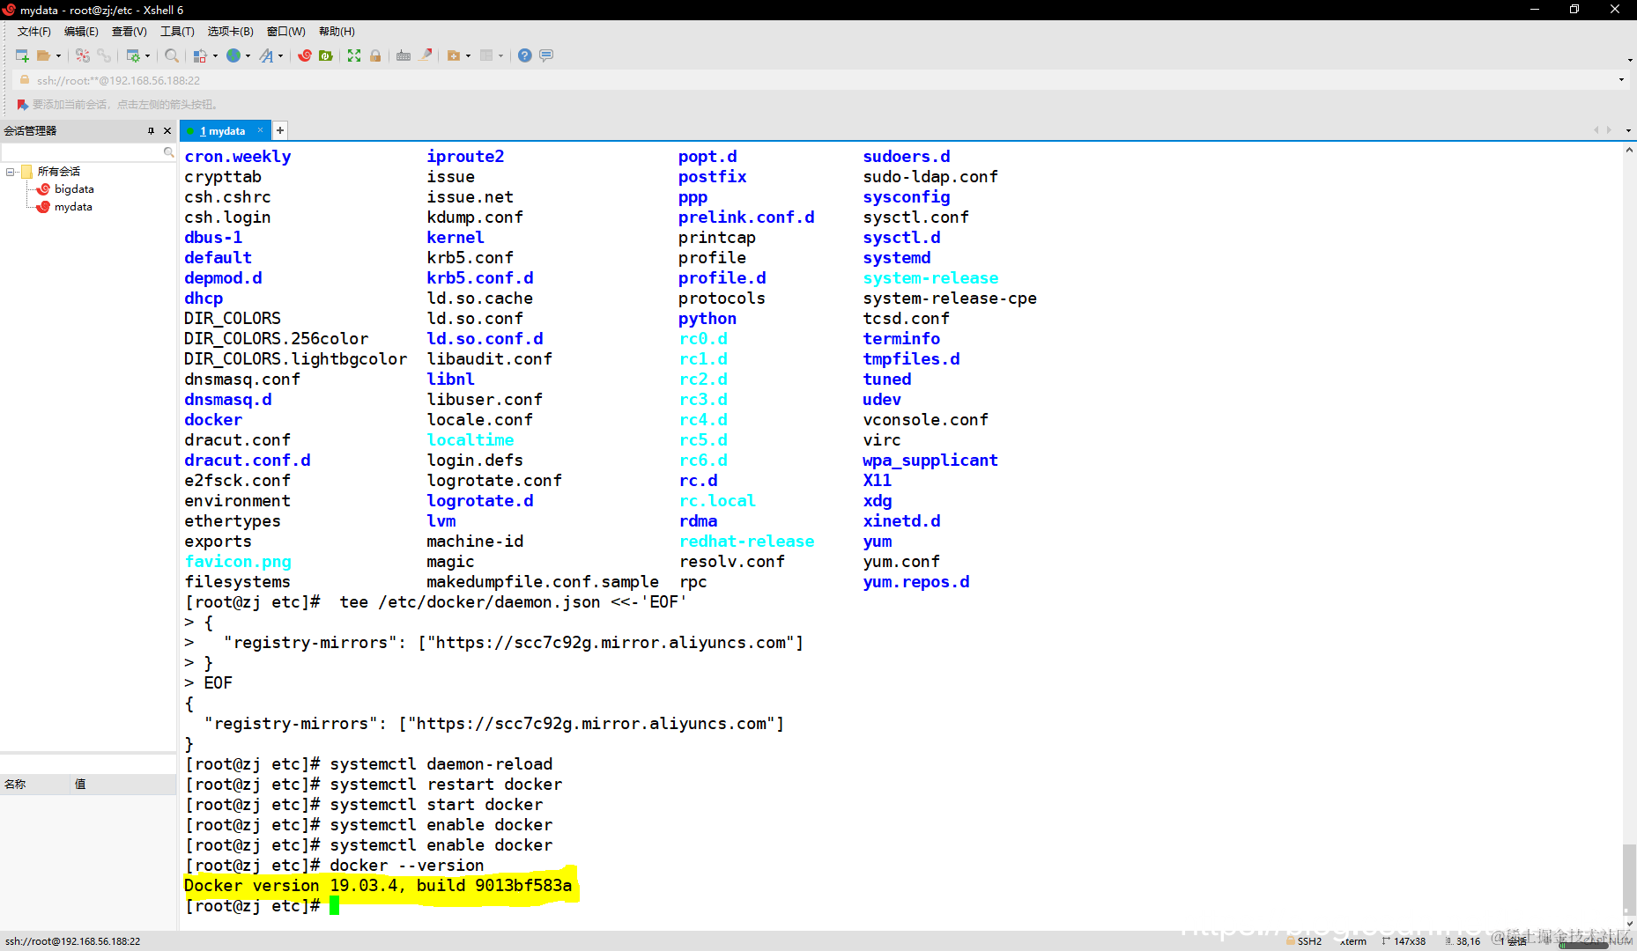The image size is (1637, 951).
Task: Add a new tab with plus button
Action: (x=280, y=130)
